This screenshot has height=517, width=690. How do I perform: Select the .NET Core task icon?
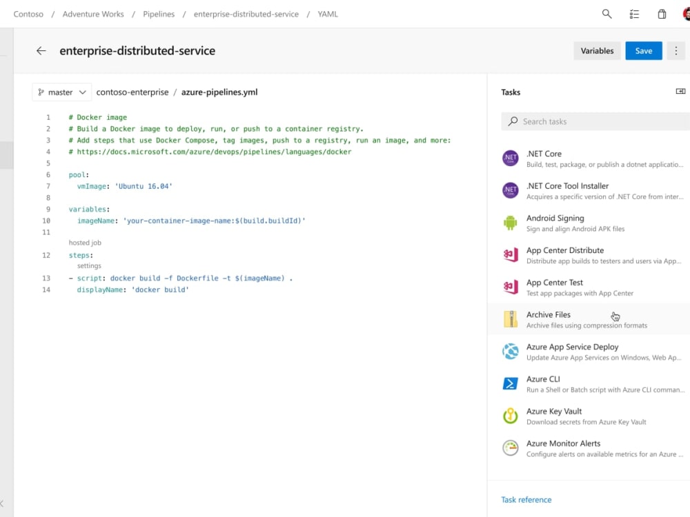pyautogui.click(x=510, y=158)
